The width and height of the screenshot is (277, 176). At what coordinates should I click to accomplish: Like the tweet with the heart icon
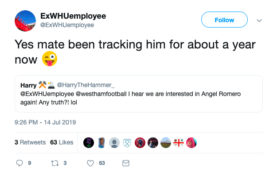tap(90, 163)
